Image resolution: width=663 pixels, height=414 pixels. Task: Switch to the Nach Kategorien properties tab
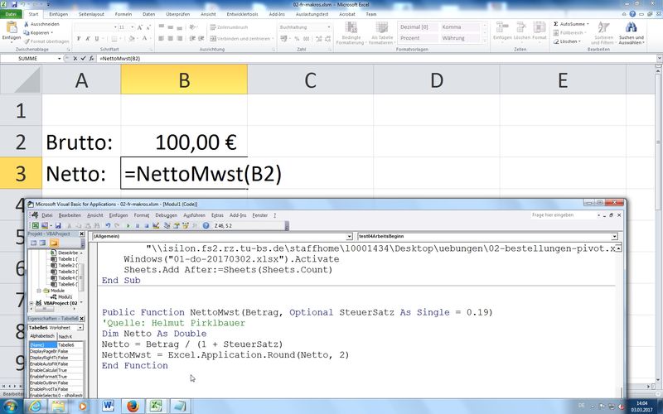click(65, 337)
